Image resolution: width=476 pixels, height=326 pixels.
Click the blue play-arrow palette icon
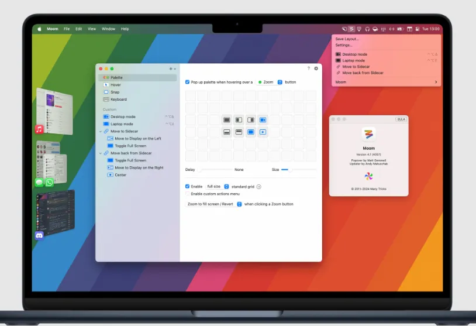pos(263,132)
